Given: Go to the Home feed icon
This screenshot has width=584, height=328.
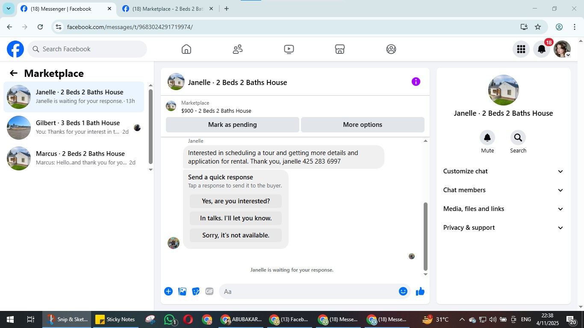Looking at the screenshot, I should (x=186, y=49).
